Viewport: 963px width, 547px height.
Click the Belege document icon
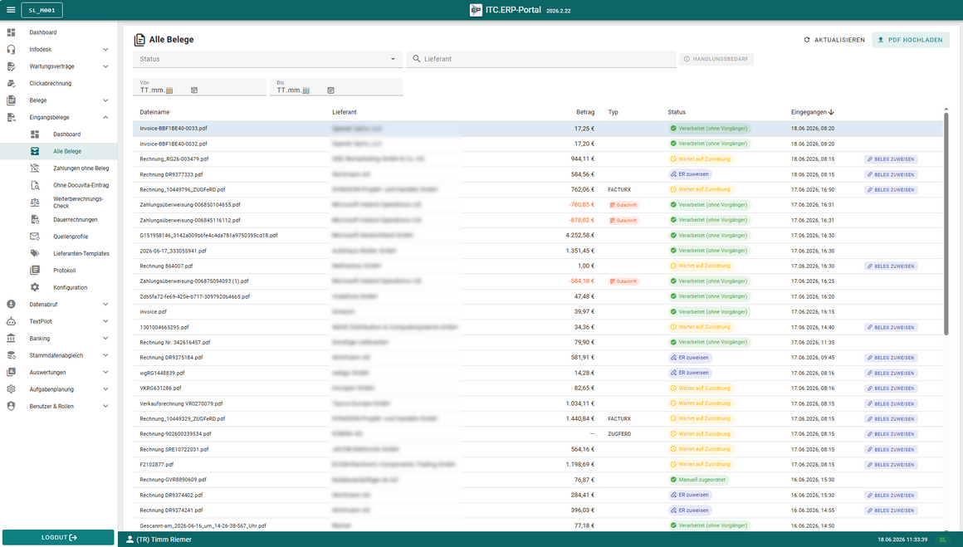(11, 100)
